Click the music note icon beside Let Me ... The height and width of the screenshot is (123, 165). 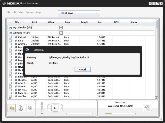pyautogui.click(x=16, y=90)
